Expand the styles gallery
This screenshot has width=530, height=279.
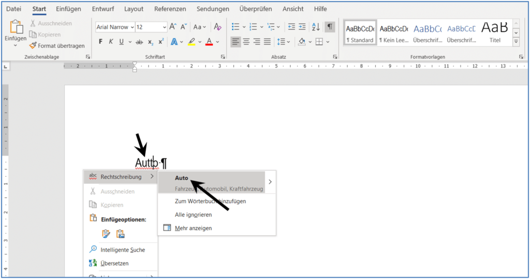coord(516,41)
